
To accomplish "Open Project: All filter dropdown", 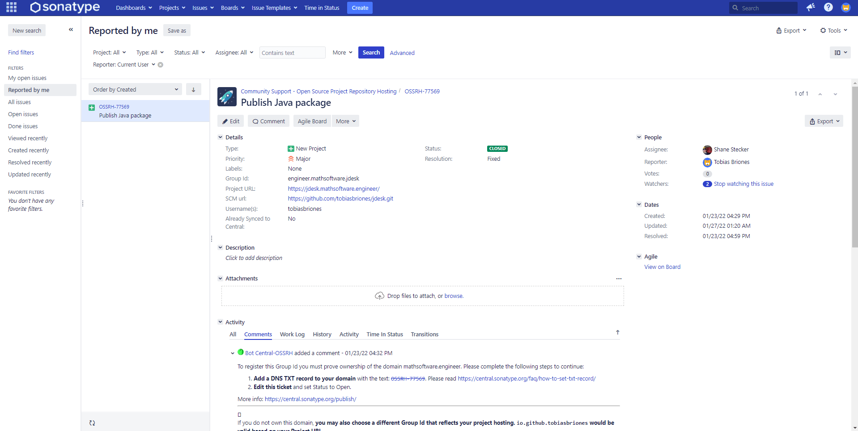I will click(109, 52).
